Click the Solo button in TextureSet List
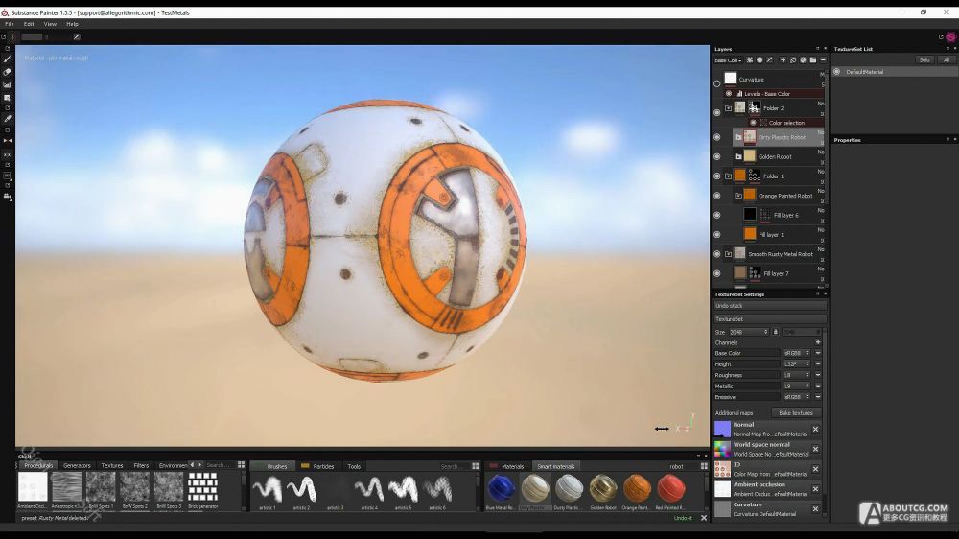 (x=924, y=60)
